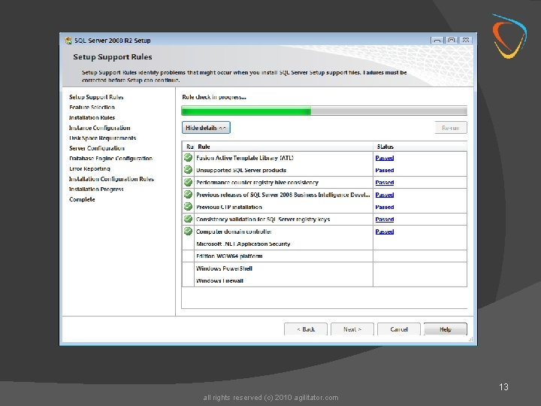The width and height of the screenshot is (541, 406).
Task: Select Installation Rules step in sidebar
Action: [92, 117]
